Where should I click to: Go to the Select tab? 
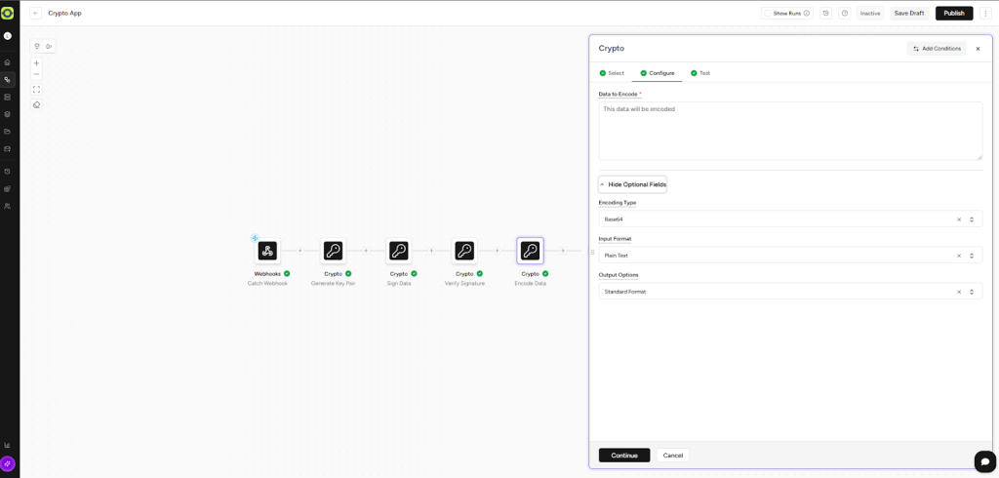pyautogui.click(x=612, y=73)
